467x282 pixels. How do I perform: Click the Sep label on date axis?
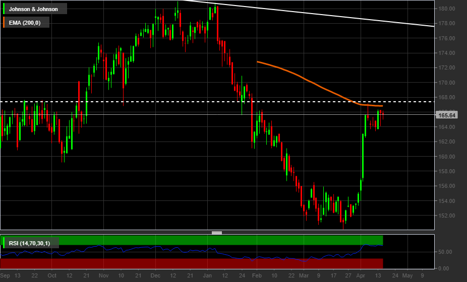[5, 275]
